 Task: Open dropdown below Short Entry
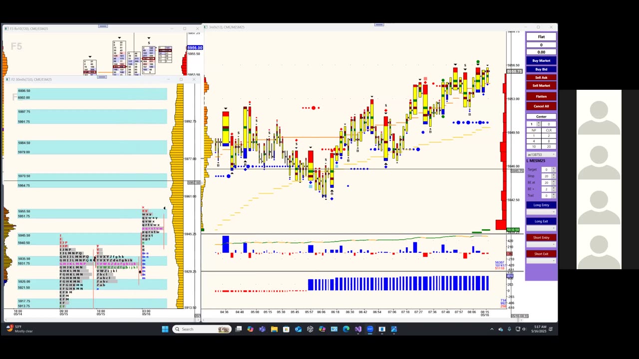coord(541,245)
